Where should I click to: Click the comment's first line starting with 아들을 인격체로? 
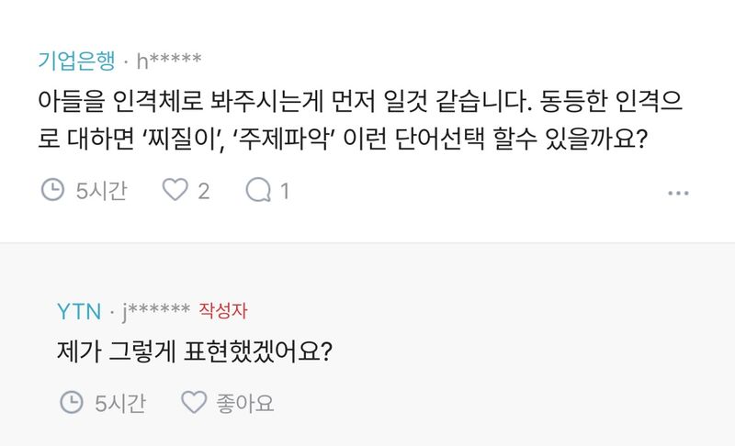[367, 99]
